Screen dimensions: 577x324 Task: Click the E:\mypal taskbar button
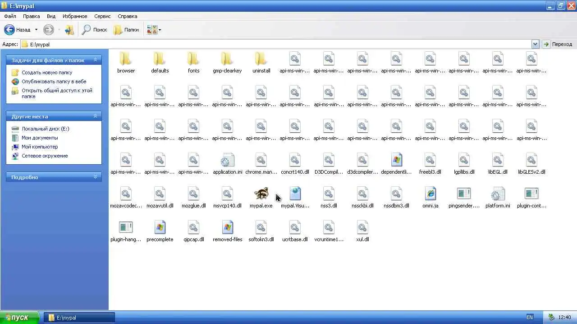(x=79, y=317)
